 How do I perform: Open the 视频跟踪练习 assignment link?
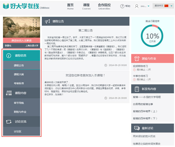(140, 66)
